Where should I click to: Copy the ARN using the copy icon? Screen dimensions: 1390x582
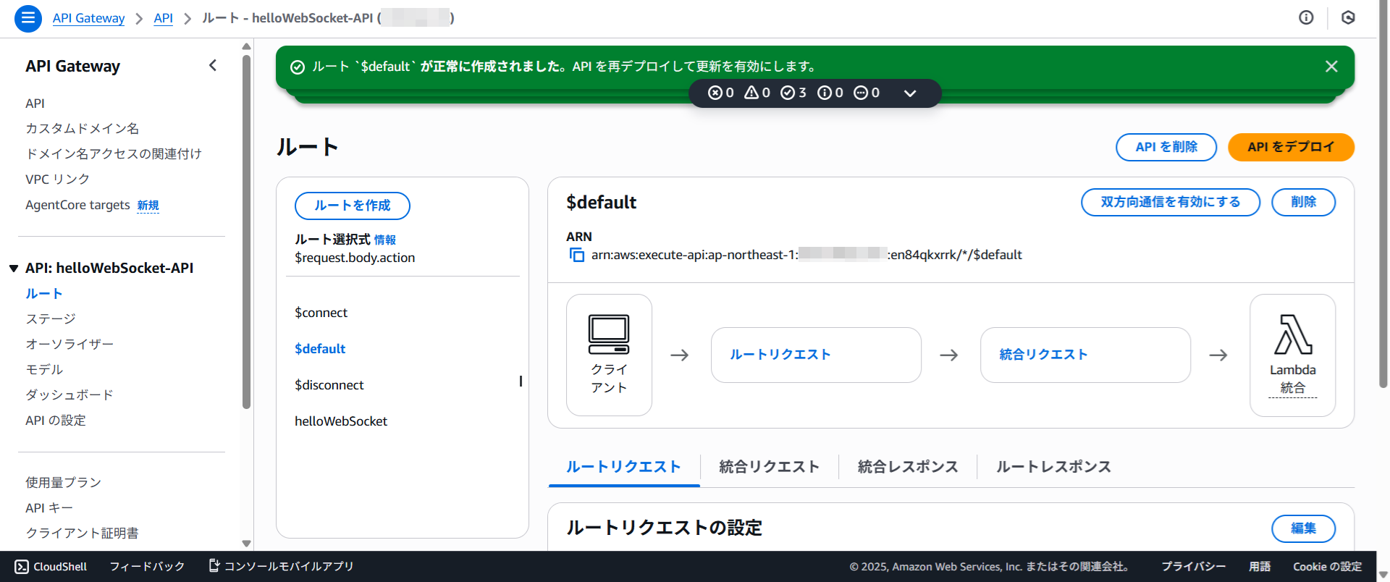coord(576,255)
